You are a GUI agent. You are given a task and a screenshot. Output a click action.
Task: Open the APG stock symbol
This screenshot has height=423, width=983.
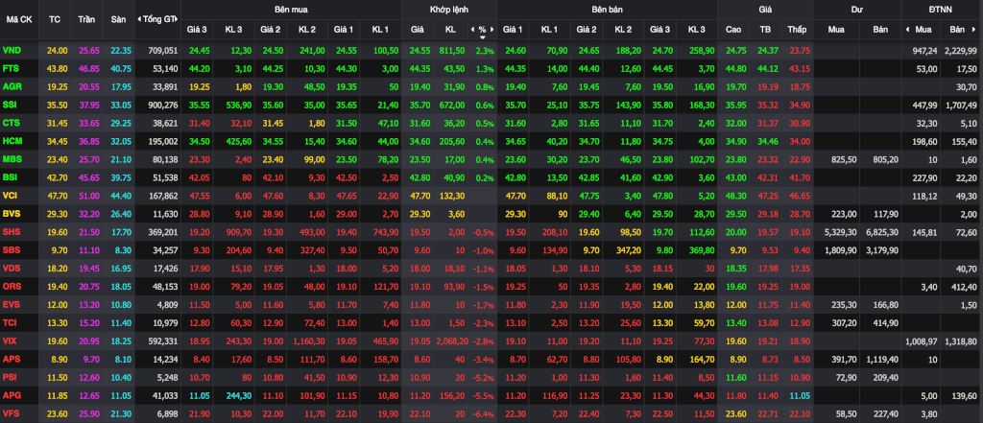pyautogui.click(x=12, y=395)
